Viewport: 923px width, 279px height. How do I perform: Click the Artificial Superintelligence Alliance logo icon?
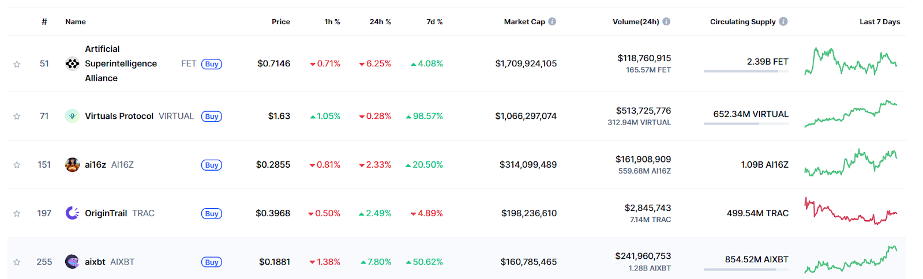(x=72, y=63)
